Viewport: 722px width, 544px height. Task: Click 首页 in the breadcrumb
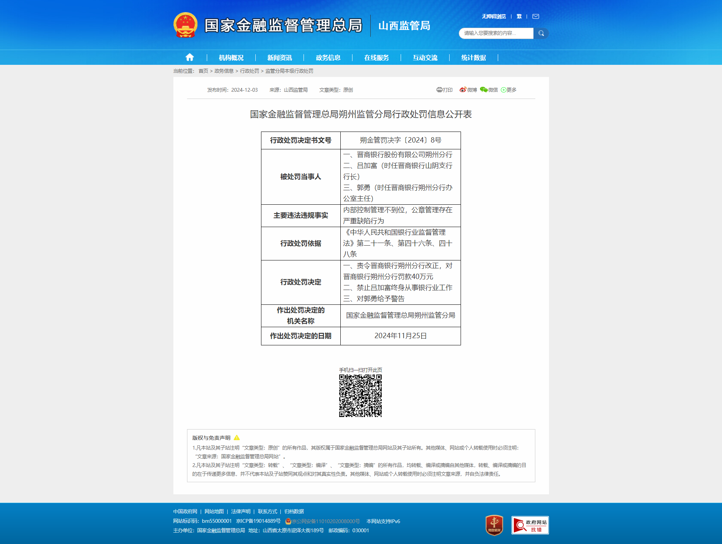203,71
